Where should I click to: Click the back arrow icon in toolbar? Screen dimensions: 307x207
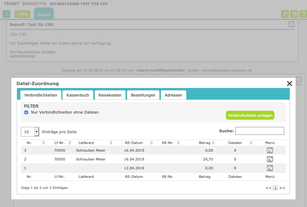click(x=7, y=14)
